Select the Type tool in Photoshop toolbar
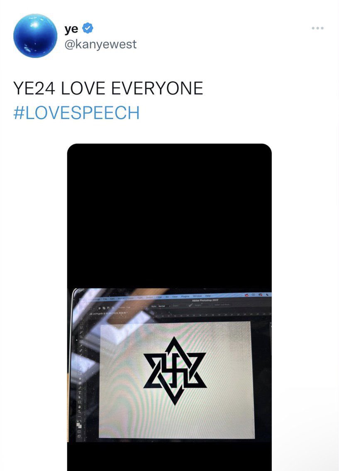The image size is (339, 471). pos(80,393)
